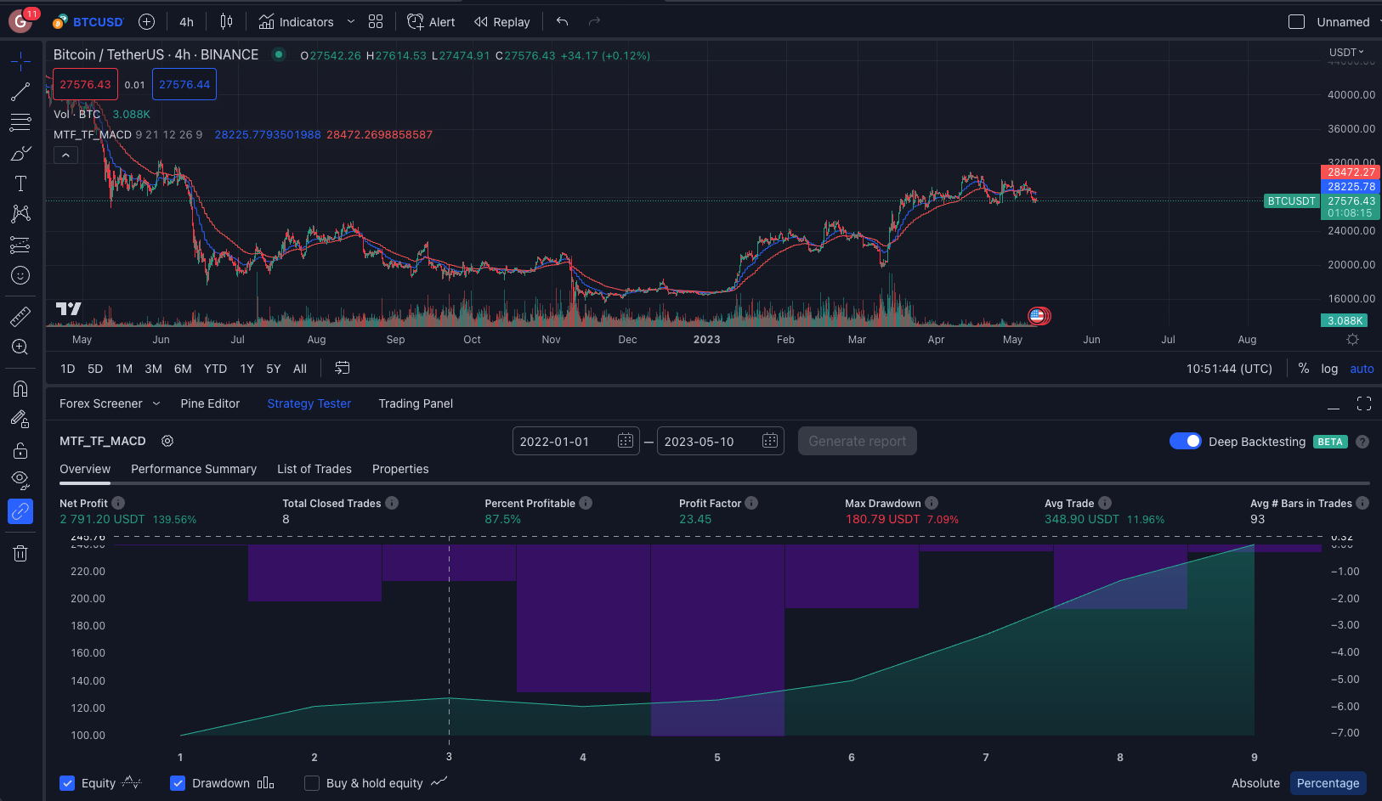Screen dimensions: 1382x801
Task: Open chart settings gear on time axis
Action: tap(1352, 339)
